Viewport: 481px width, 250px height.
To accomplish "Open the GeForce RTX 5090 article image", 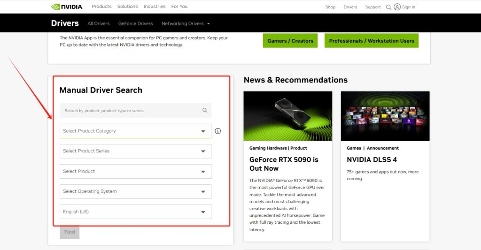I will [287, 116].
